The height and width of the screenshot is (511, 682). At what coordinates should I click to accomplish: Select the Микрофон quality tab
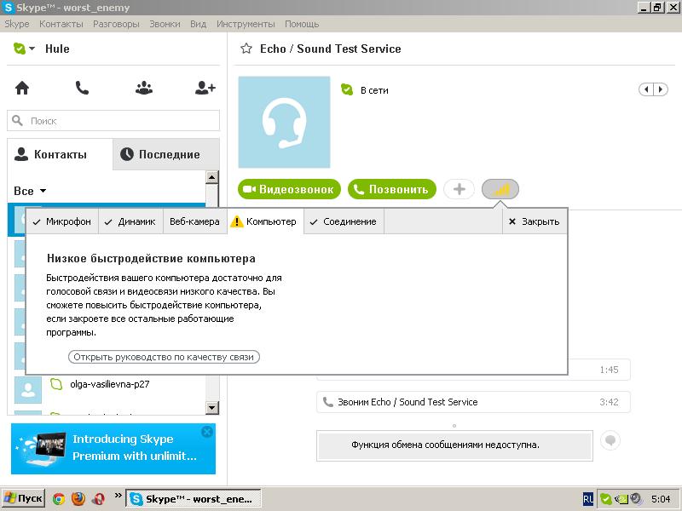62,221
